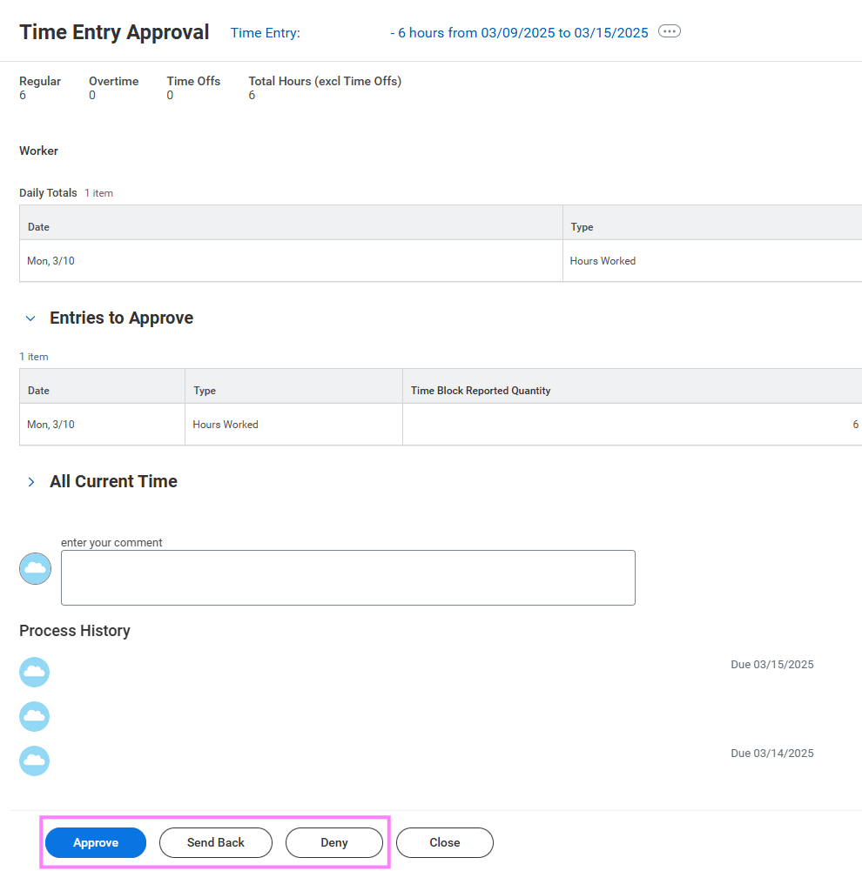This screenshot has height=871, width=862.
Task: Close the Time Entry Approval screen
Action: coord(444,842)
